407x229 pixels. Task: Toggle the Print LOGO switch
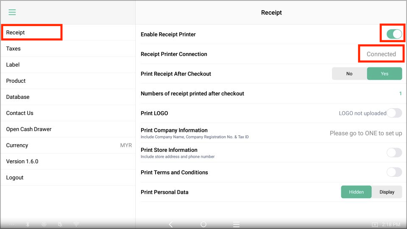(x=394, y=113)
